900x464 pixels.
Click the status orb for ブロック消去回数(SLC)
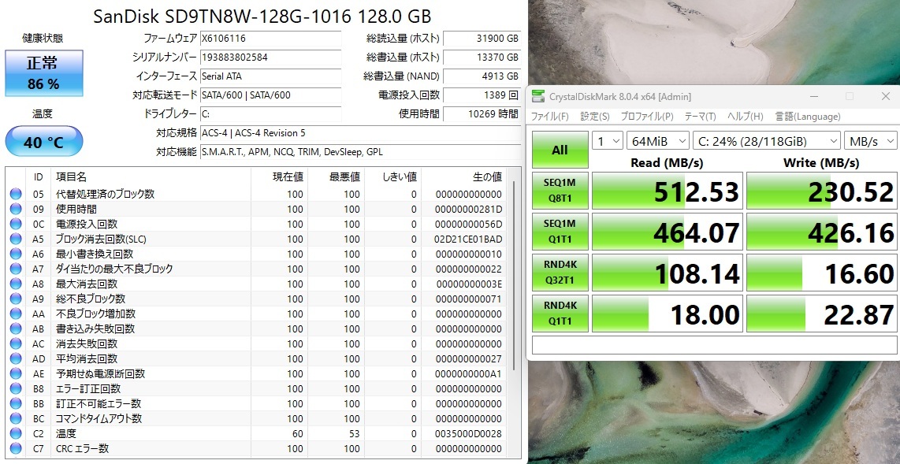click(16, 239)
